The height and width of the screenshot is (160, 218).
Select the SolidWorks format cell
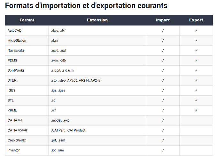pyautogui.click(x=16, y=70)
